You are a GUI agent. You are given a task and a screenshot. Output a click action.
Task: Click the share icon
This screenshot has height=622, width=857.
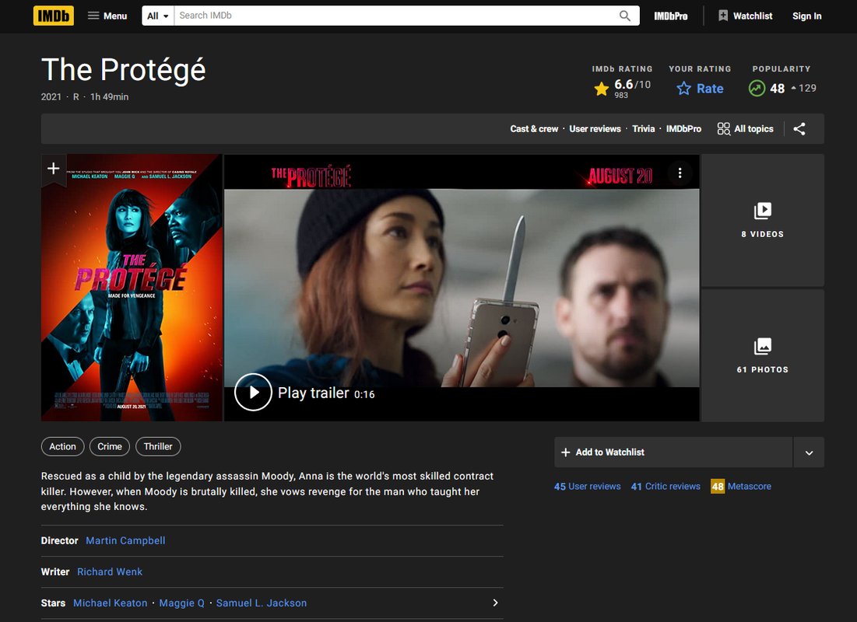click(799, 129)
